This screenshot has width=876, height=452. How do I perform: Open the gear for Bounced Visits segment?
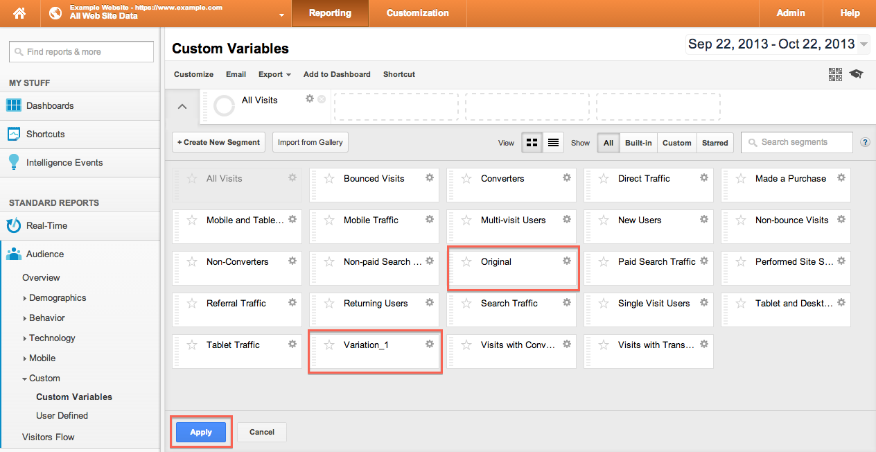pos(430,178)
